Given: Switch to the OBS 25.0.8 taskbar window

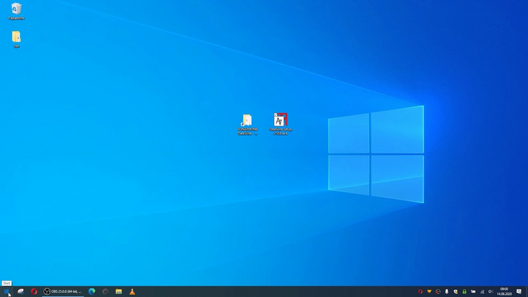Looking at the screenshot, I should 63,291.
